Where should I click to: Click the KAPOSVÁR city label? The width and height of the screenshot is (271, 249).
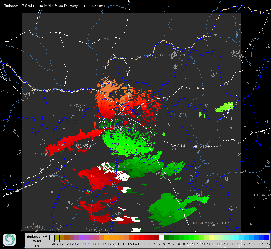33,227
